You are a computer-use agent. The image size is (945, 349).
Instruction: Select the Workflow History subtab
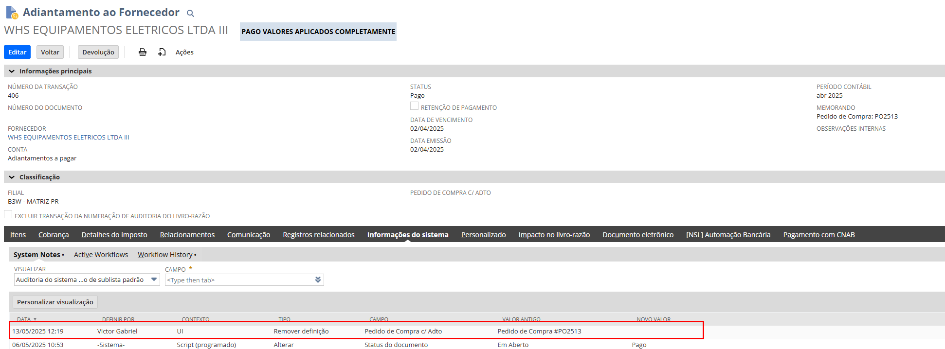pyautogui.click(x=165, y=255)
